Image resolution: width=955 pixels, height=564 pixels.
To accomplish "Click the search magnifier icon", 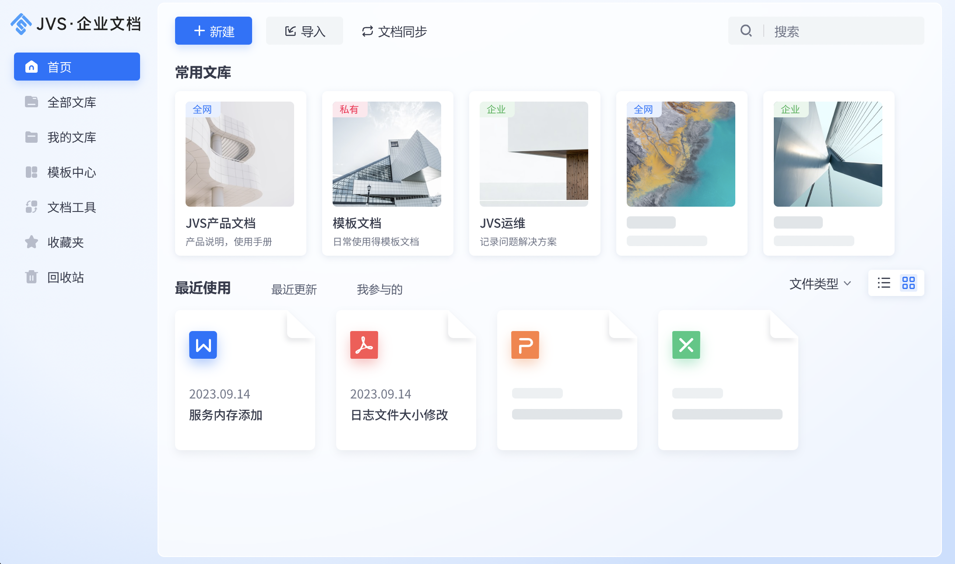I will tap(746, 31).
